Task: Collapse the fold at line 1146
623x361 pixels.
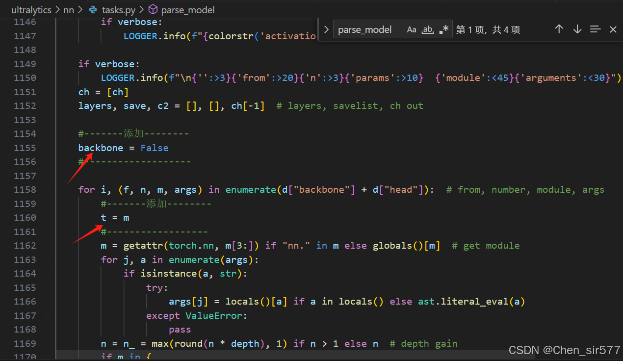Action: 47,22
